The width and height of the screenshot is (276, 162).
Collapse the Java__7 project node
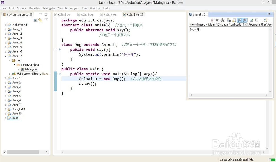(x=6, y=56)
